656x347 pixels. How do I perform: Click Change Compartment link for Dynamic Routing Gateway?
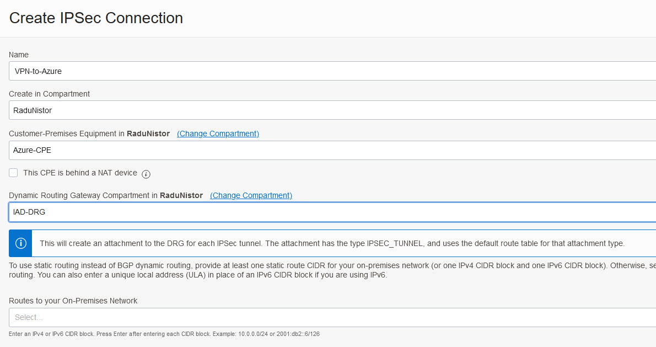point(251,195)
